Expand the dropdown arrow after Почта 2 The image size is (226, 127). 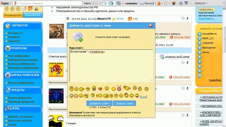[x=155, y=3]
